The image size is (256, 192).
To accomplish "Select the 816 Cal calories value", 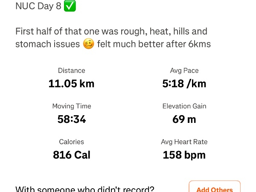I will tap(72, 154).
